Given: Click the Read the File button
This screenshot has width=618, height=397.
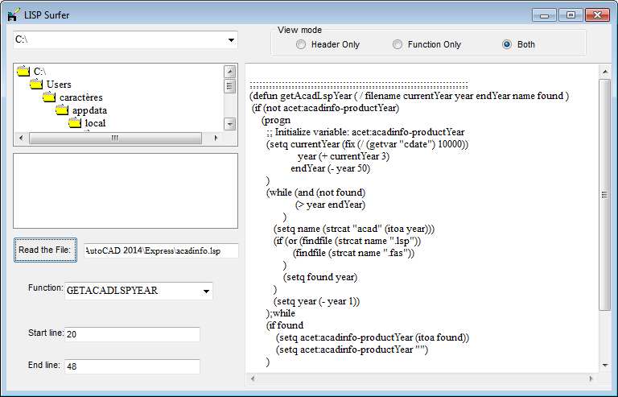Looking at the screenshot, I should 45,250.
